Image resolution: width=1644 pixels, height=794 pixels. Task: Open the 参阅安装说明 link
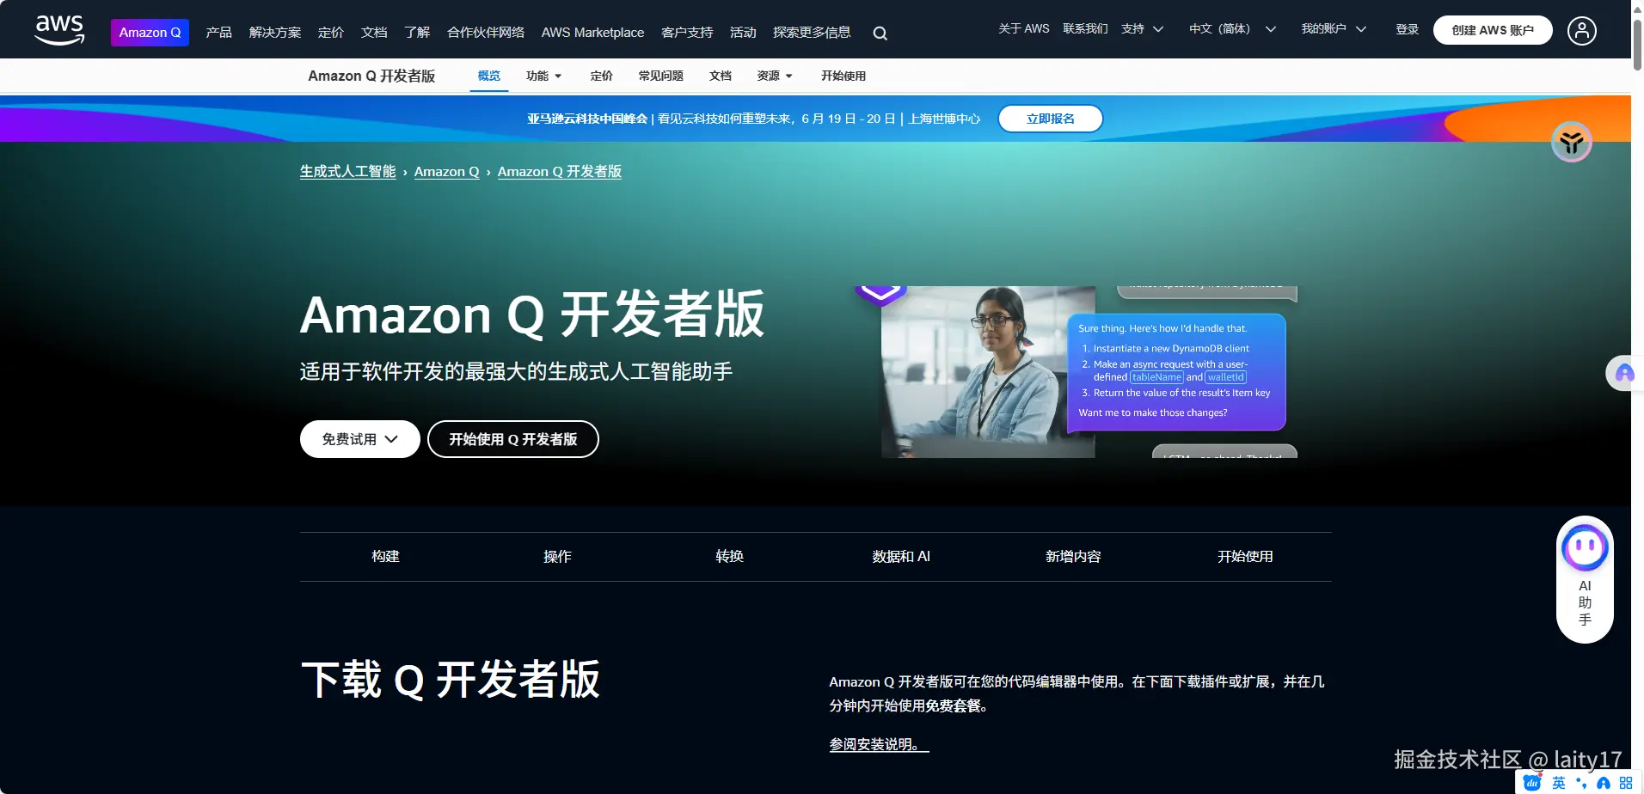879,745
